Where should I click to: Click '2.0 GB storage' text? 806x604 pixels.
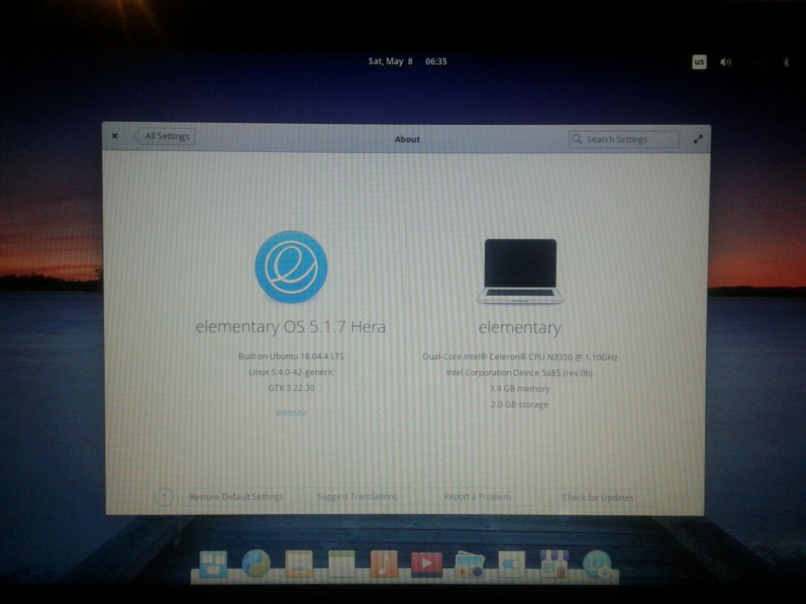pos(519,404)
